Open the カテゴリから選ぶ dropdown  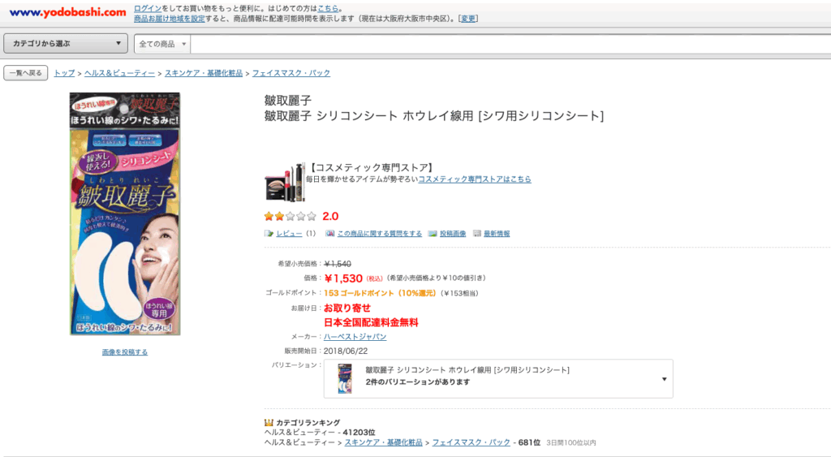(x=66, y=44)
